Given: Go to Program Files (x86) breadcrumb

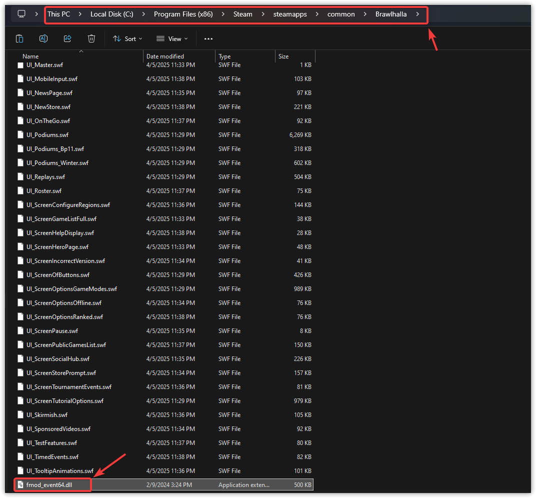Looking at the screenshot, I should tap(183, 14).
